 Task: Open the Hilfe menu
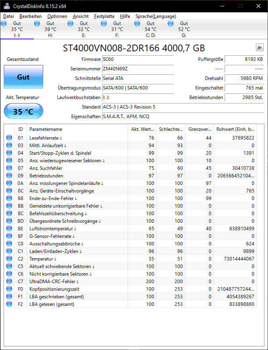[125, 16]
